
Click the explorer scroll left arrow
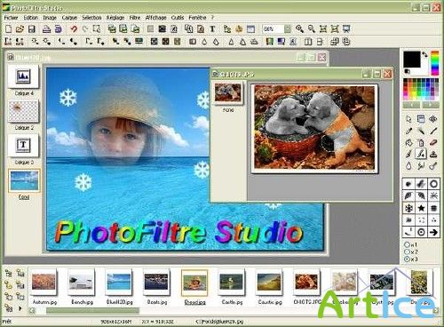click(x=32, y=310)
